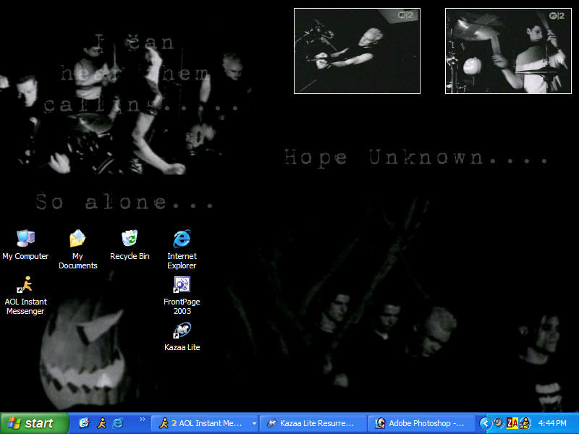Click the AIM icon in Quick Launch
The width and height of the screenshot is (579, 434).
tap(101, 423)
